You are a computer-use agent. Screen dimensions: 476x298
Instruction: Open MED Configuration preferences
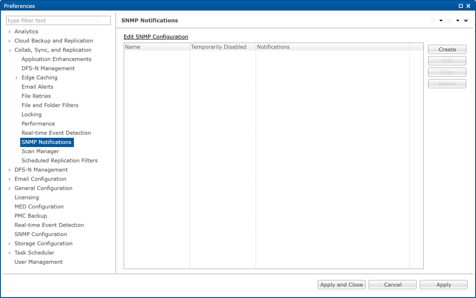39,207
